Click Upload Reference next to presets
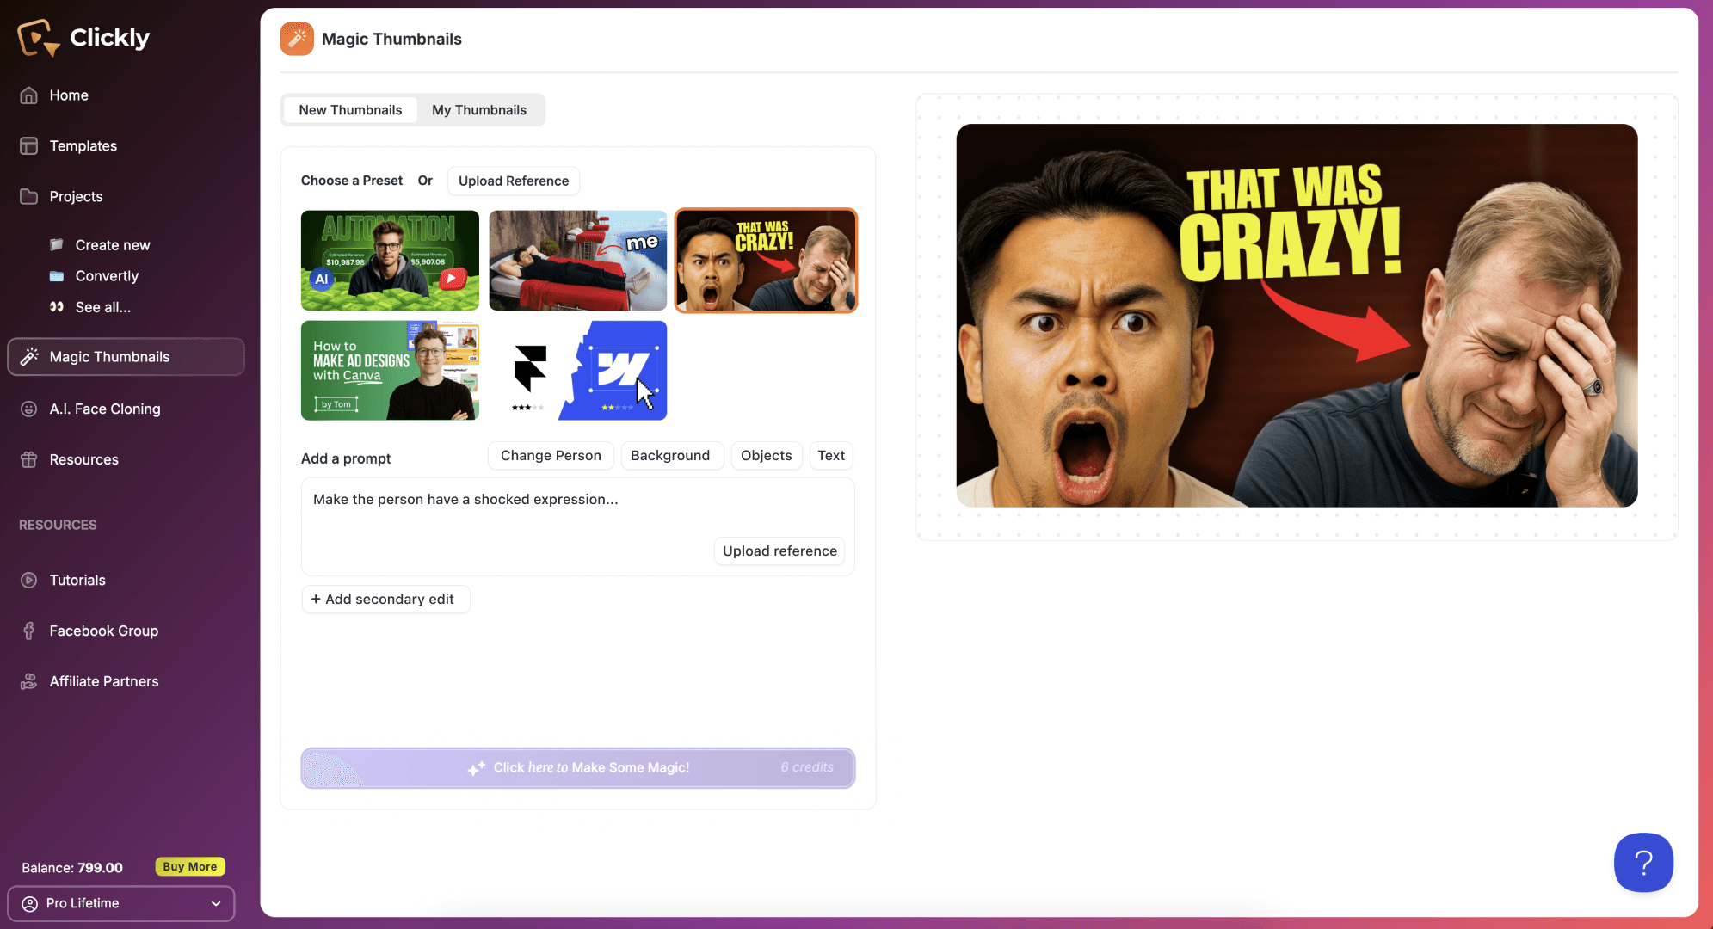 click(x=513, y=181)
